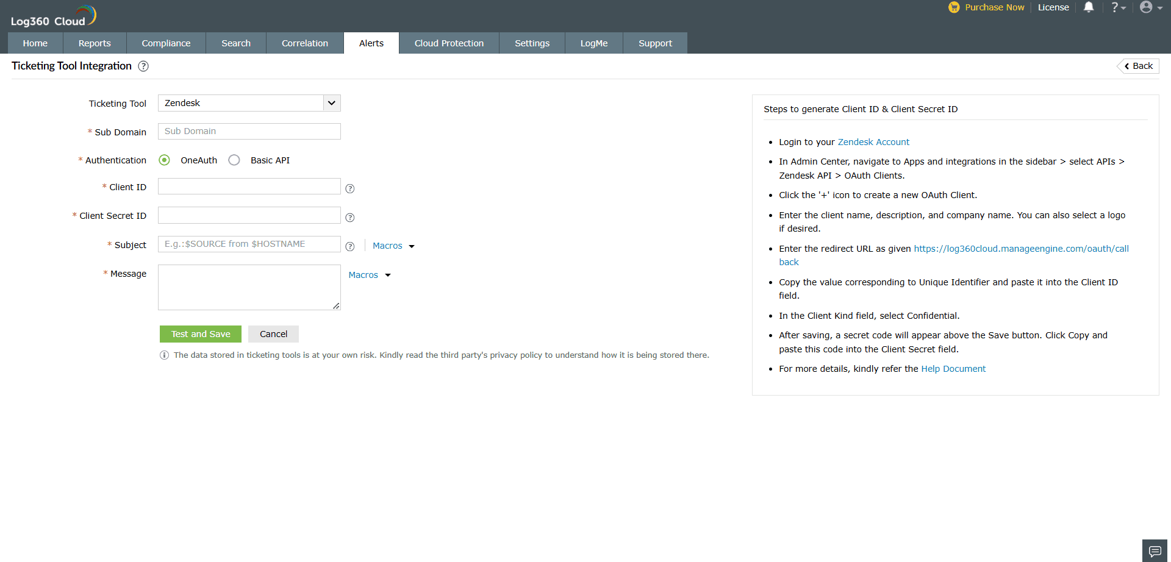Click the info icon beside the privacy notice
1171x562 pixels.
click(x=164, y=355)
